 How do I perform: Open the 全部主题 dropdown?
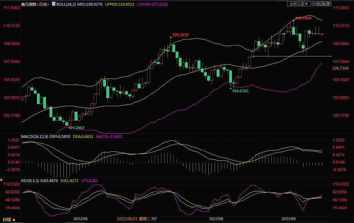(299, 4)
